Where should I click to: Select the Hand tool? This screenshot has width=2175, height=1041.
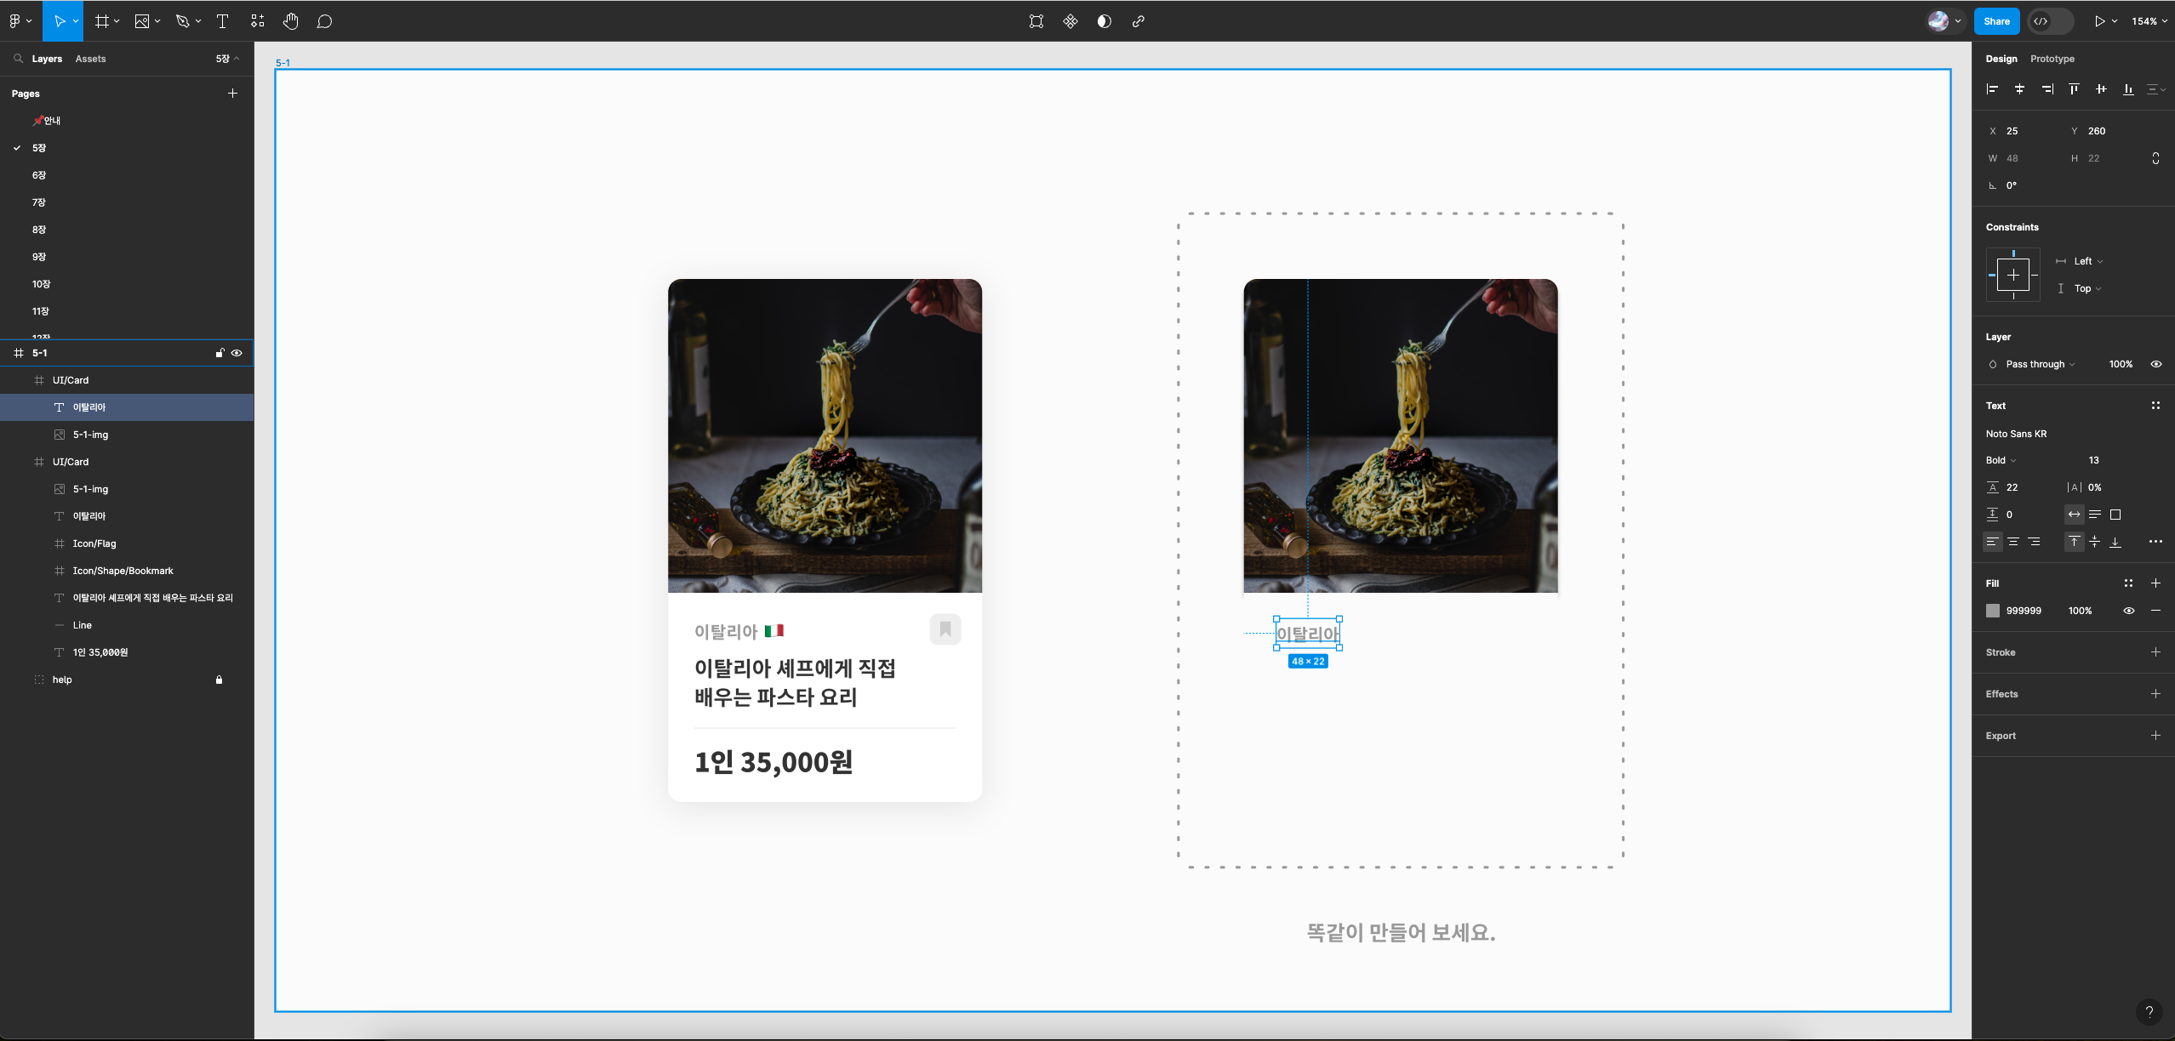pyautogui.click(x=290, y=21)
